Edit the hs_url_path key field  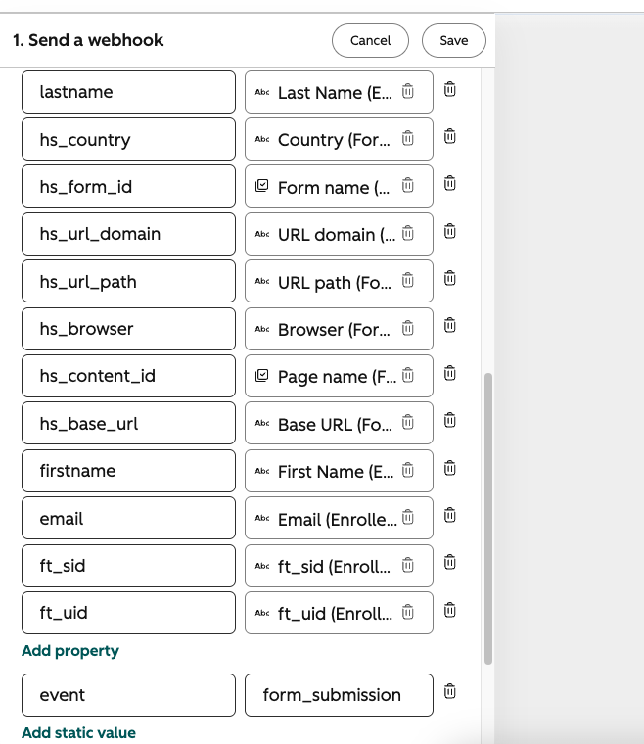[128, 281]
